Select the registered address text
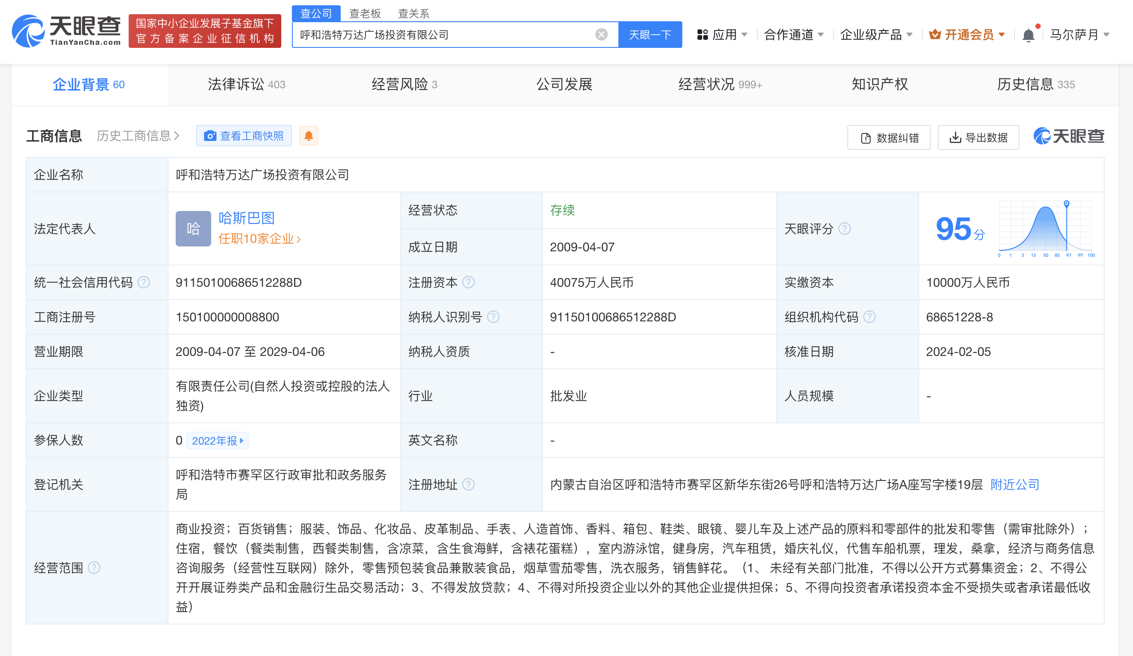Screen dimensions: 1133x656 (x=766, y=484)
